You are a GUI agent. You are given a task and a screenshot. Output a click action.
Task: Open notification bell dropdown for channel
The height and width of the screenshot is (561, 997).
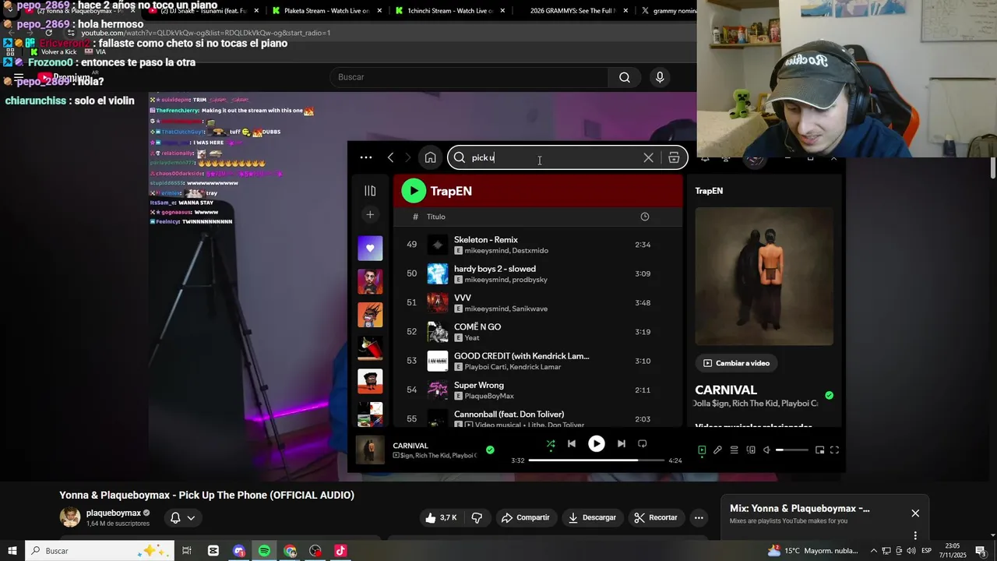click(182, 517)
